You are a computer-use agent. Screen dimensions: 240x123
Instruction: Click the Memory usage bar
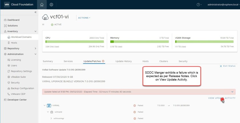139,42
